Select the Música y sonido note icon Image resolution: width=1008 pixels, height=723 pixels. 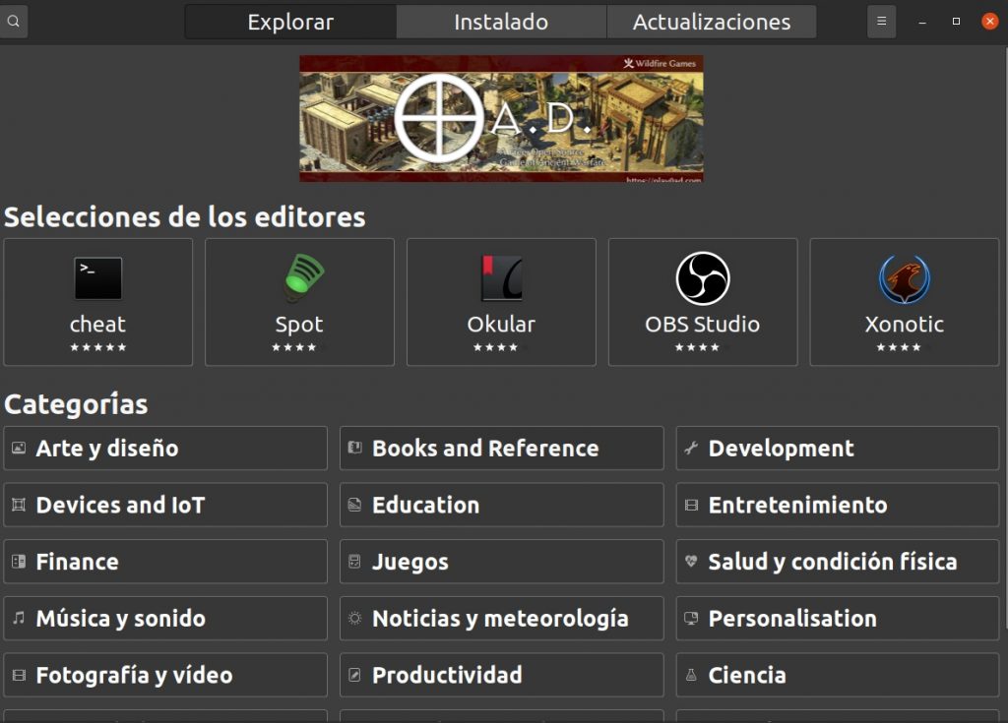tap(18, 618)
